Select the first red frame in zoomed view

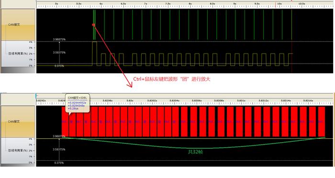coord(65,122)
